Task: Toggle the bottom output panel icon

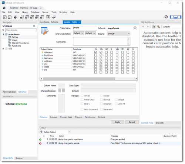Action: click(175, 17)
